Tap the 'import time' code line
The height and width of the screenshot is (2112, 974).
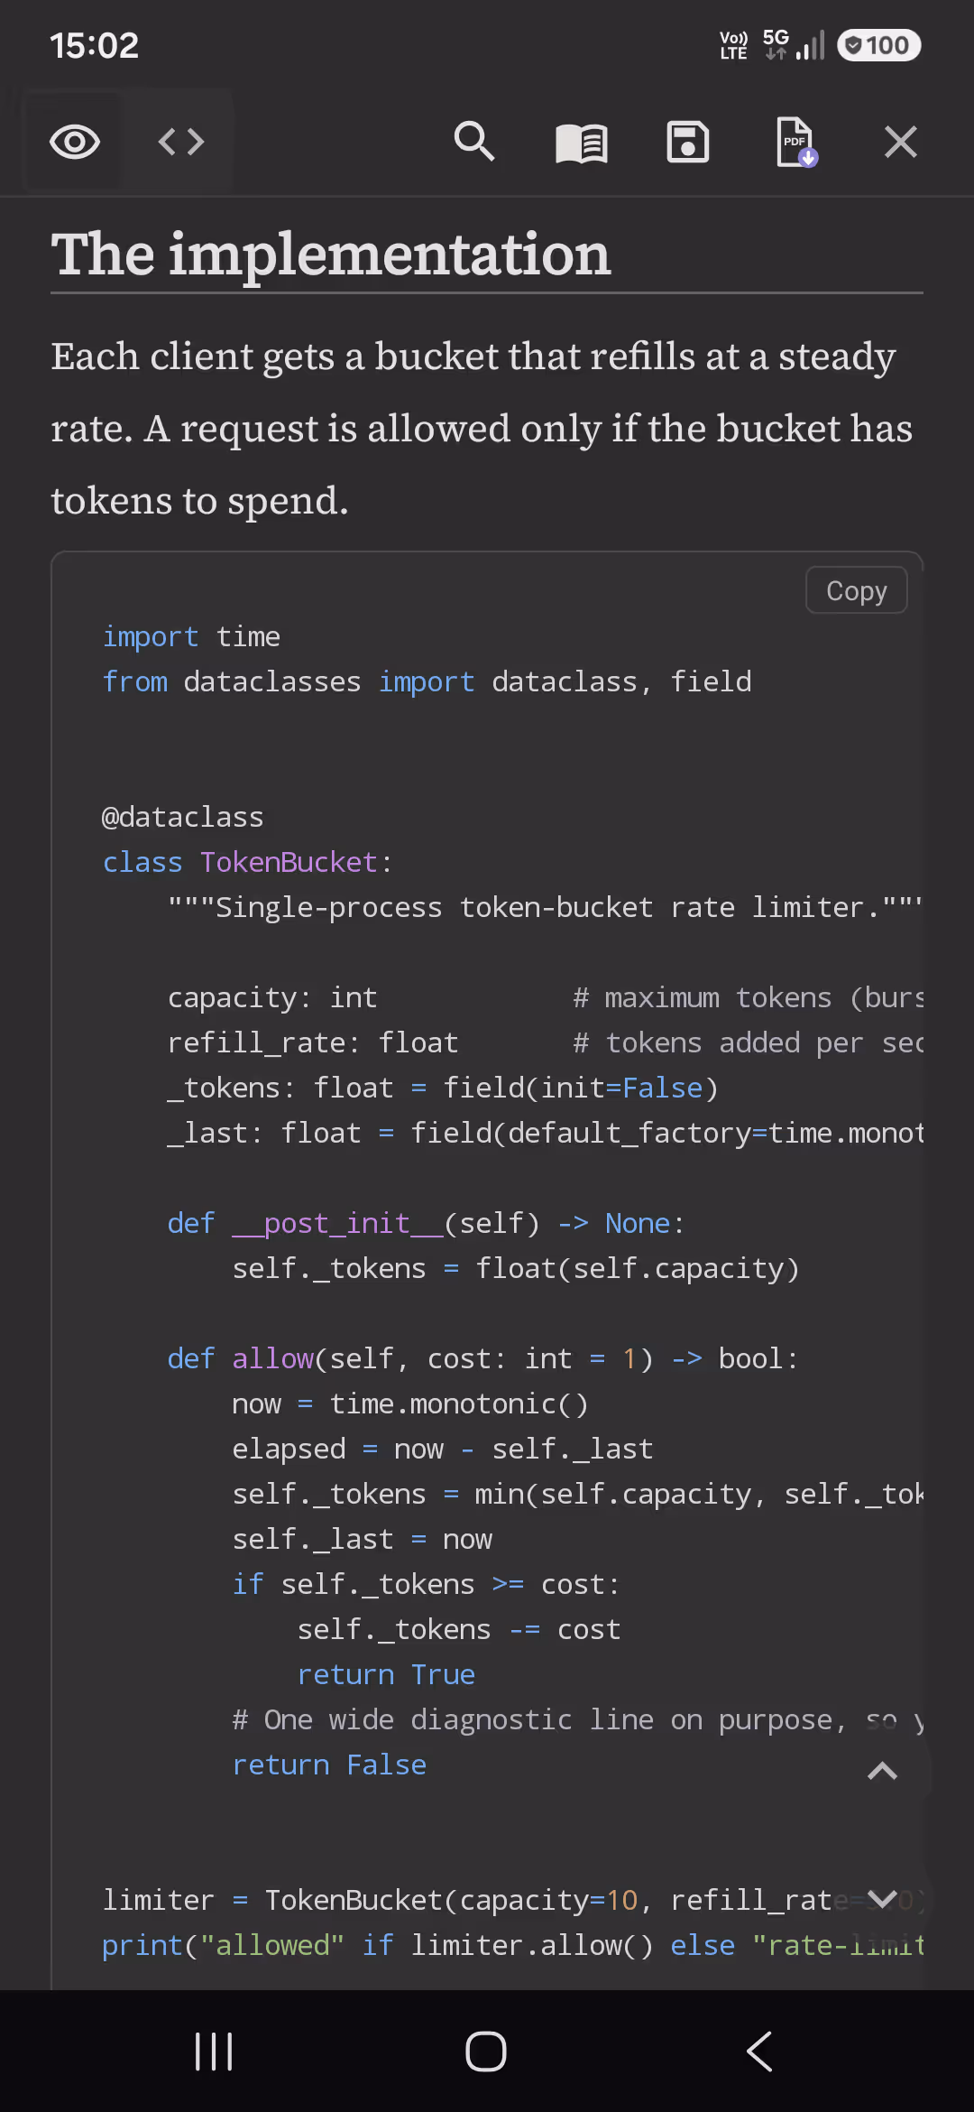point(191,636)
